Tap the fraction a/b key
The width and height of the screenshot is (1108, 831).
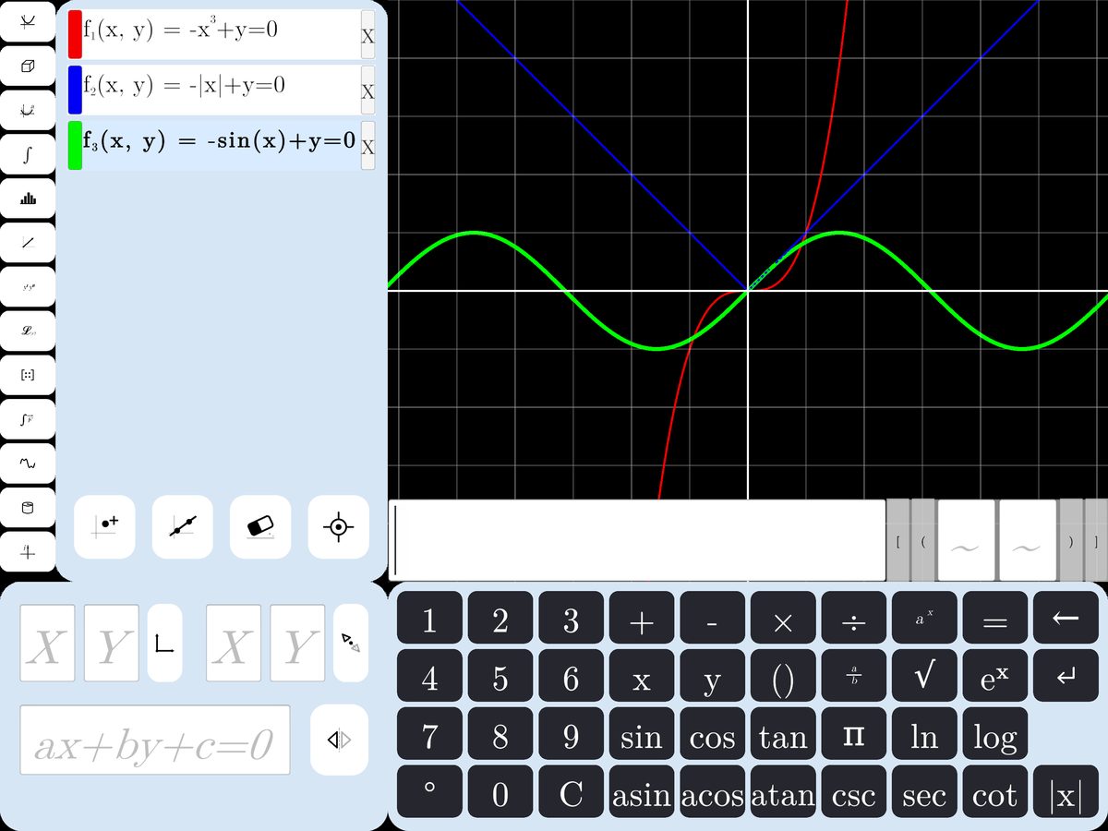(x=854, y=677)
